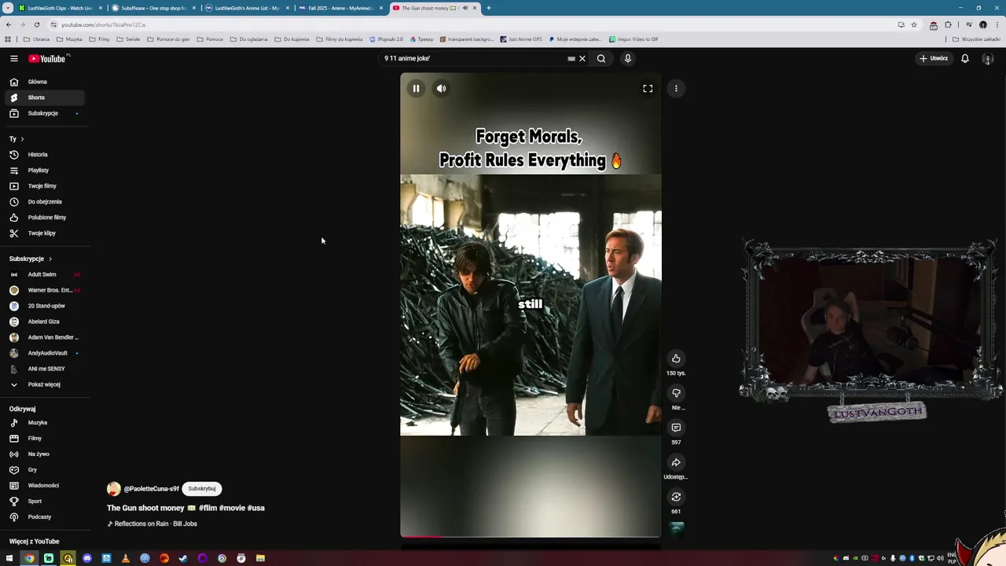Open @PaoletteCuna-s9f channel

tap(151, 489)
